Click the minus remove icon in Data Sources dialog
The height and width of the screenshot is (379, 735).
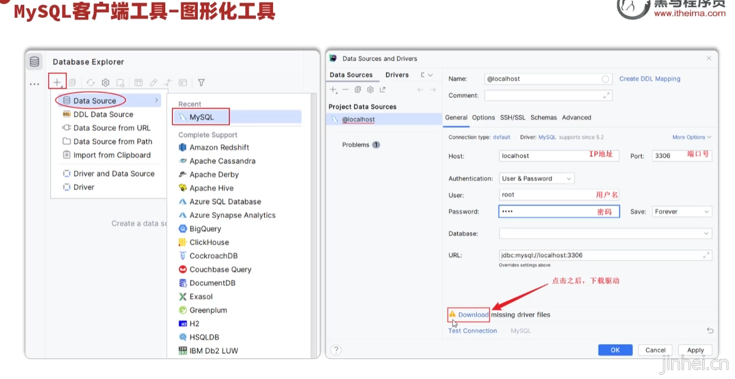click(x=346, y=89)
